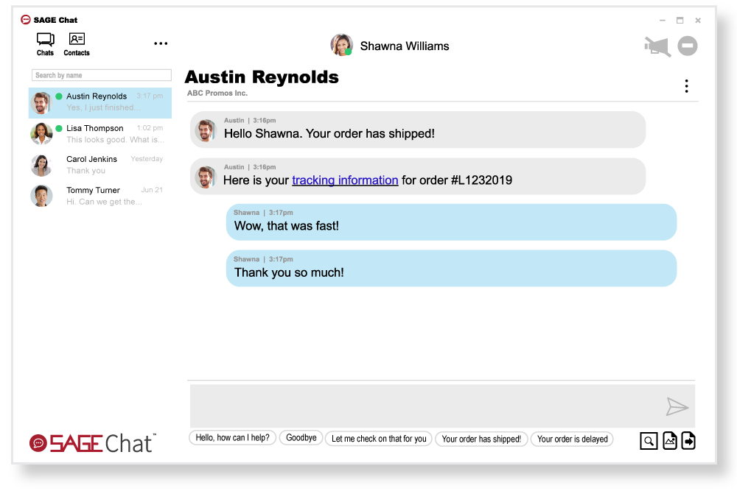Screen dimensions: 737x491
Task: Click the do-not-disturb status icon
Action: click(x=687, y=46)
